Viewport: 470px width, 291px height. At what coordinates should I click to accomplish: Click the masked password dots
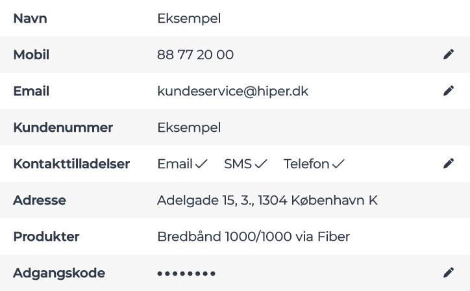tap(186, 273)
